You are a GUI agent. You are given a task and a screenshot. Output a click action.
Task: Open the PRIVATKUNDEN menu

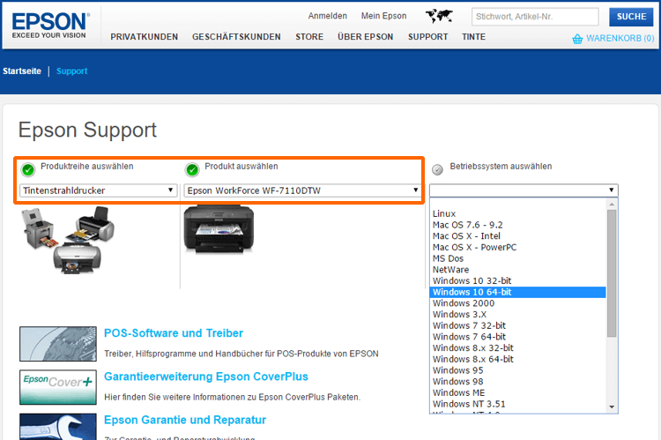145,37
